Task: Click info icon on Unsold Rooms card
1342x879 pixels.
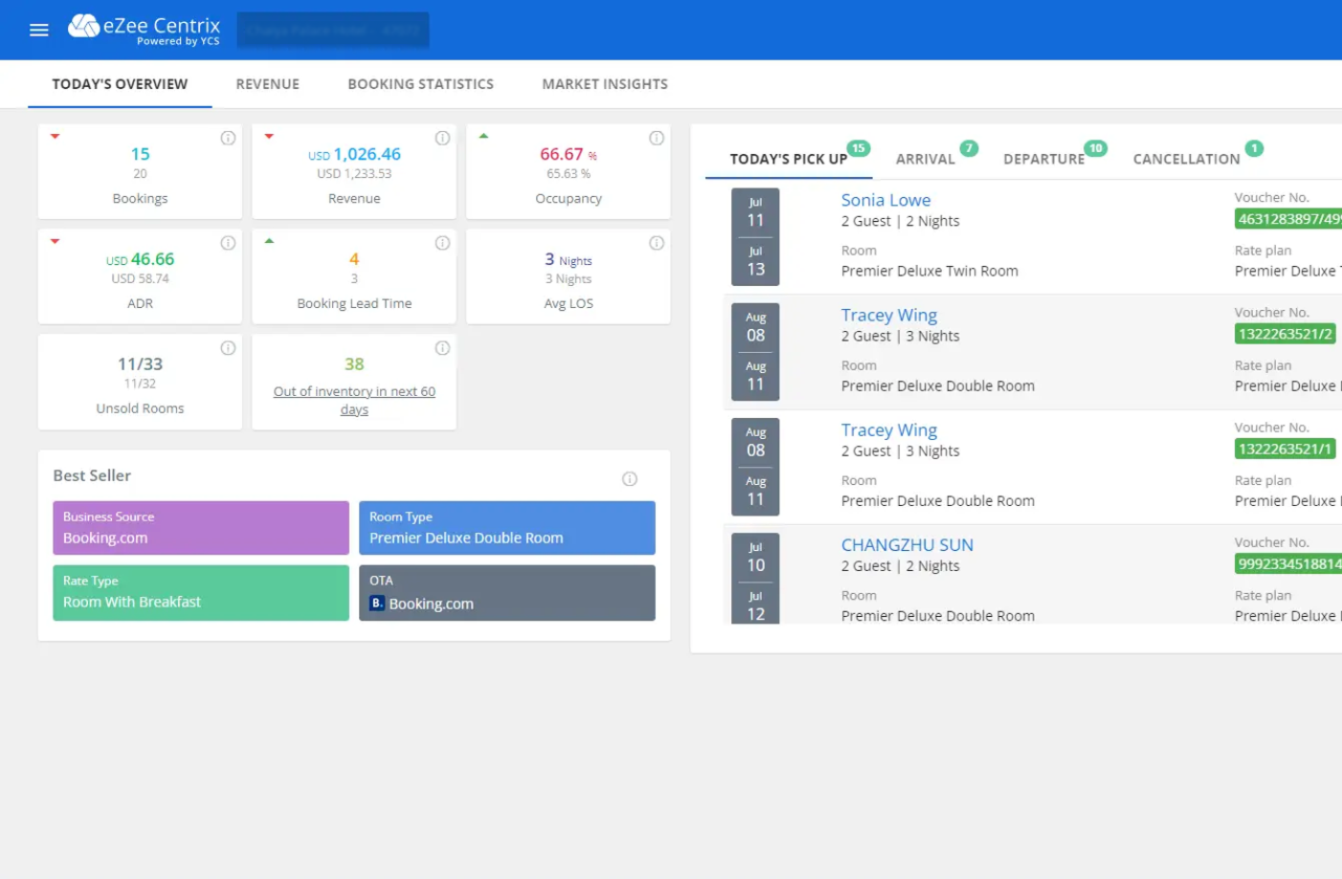Action: (x=228, y=349)
